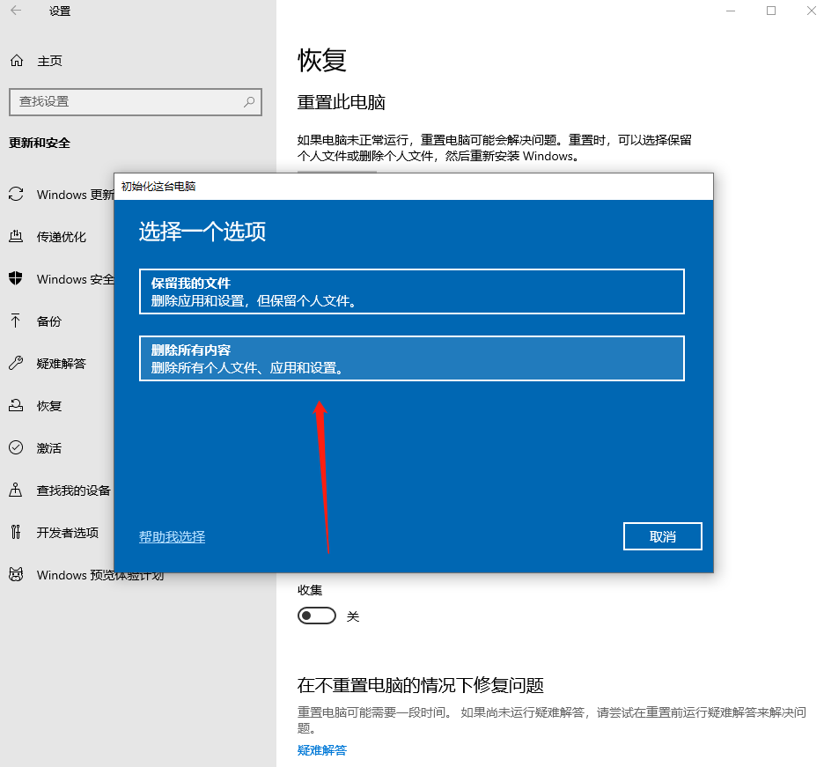Click the search magnifier in 查找设置

[x=249, y=102]
